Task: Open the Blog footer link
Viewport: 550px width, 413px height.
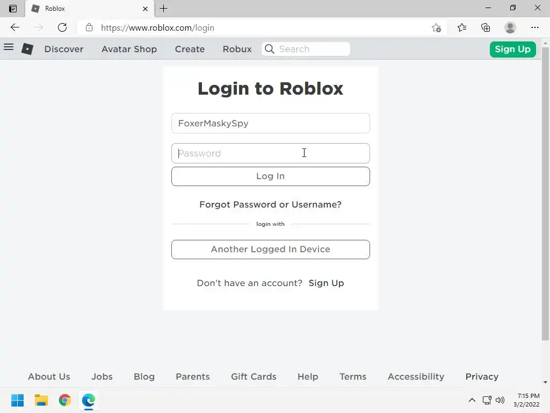Action: [144, 376]
